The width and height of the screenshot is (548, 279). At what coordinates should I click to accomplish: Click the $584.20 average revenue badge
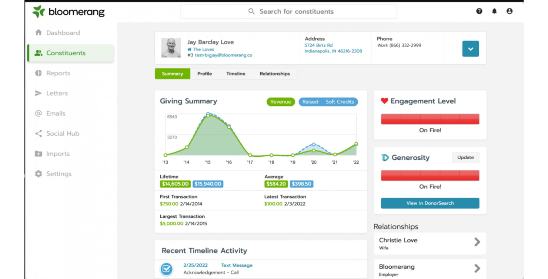click(x=276, y=184)
